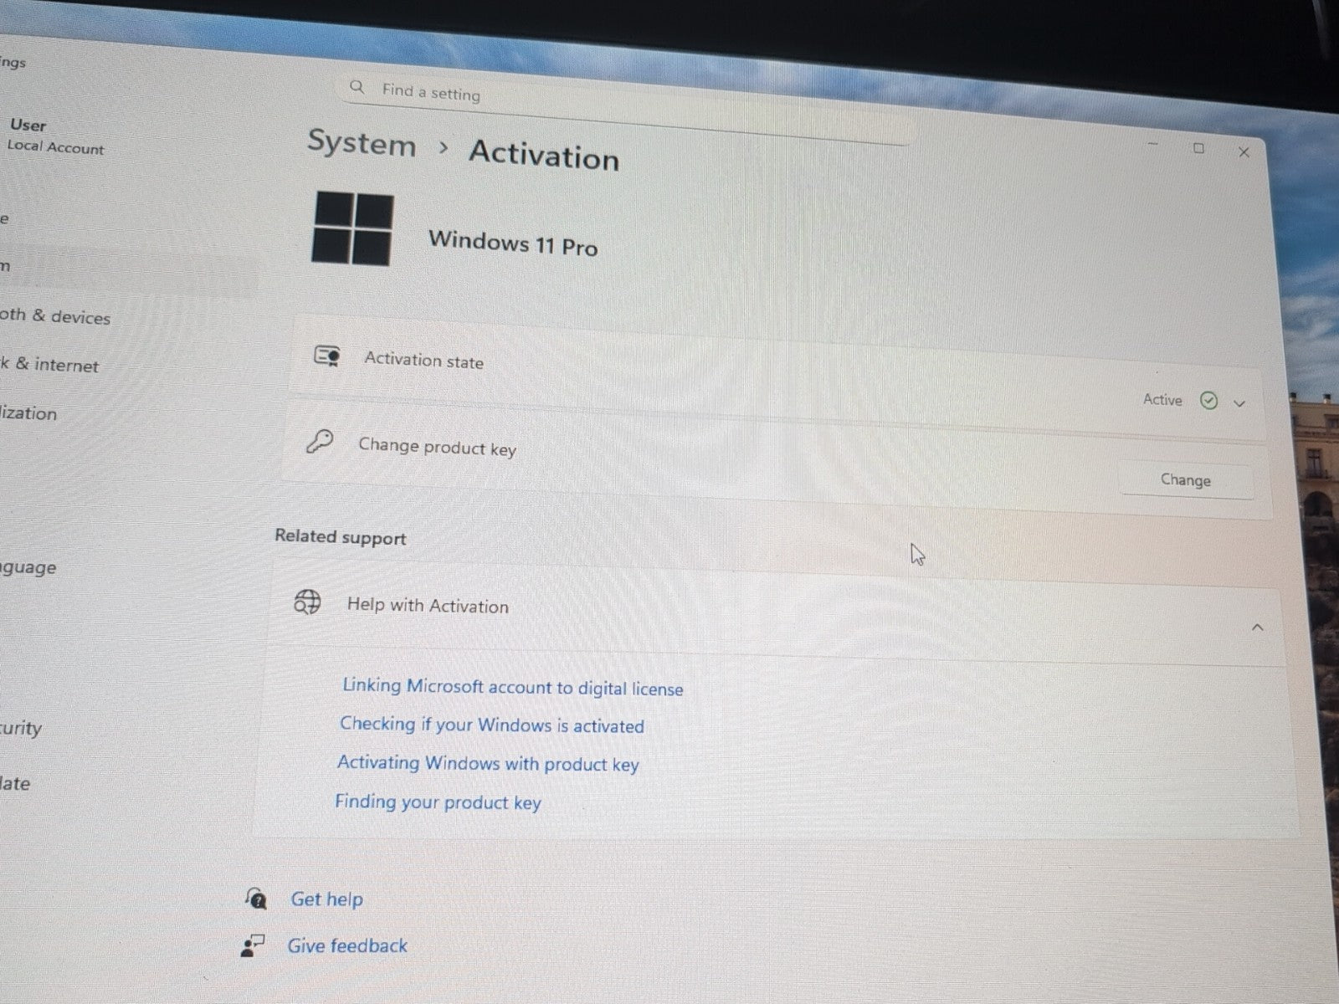Image resolution: width=1339 pixels, height=1004 pixels.
Task: Click the search magnifier icon
Action: (x=357, y=87)
